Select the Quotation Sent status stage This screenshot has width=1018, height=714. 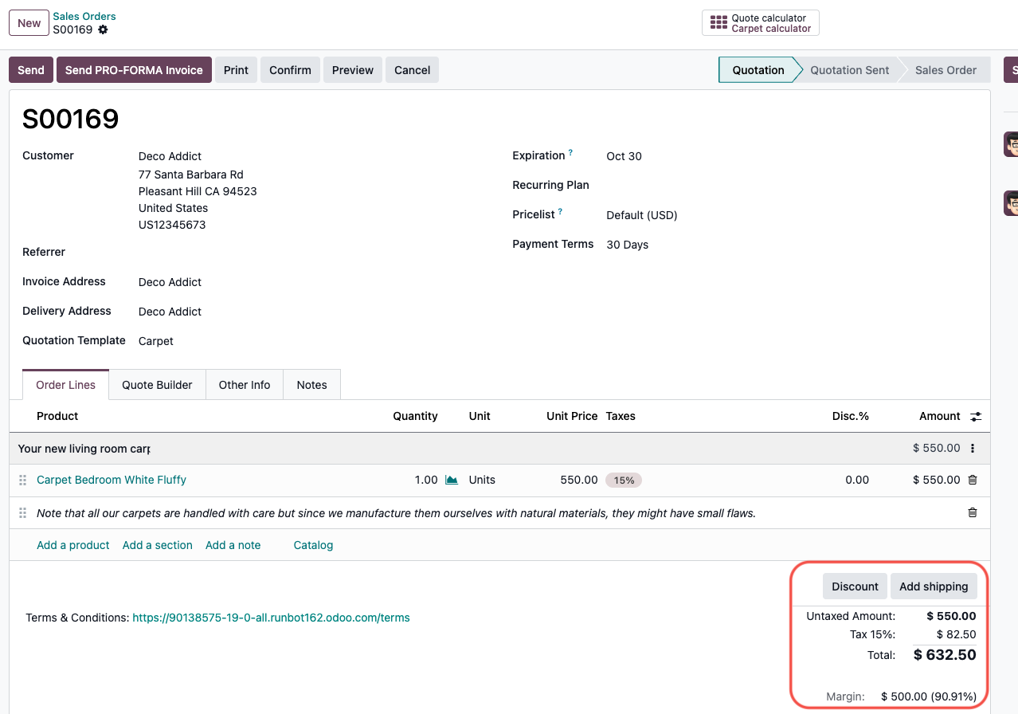coord(849,70)
